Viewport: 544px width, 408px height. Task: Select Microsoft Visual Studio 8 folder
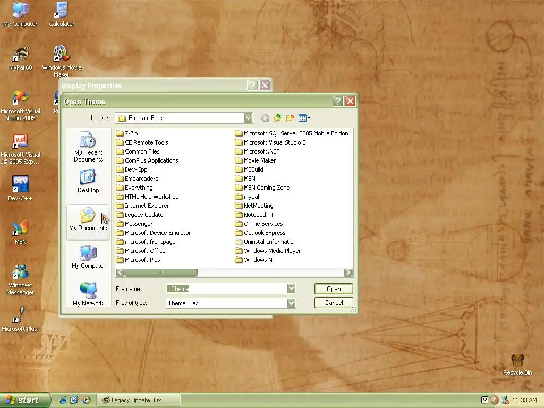pyautogui.click(x=270, y=142)
